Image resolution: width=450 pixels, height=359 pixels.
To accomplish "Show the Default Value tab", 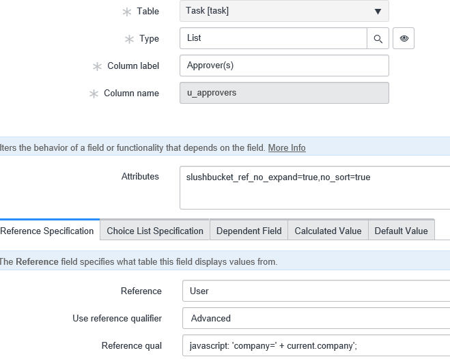I will (x=402, y=231).
